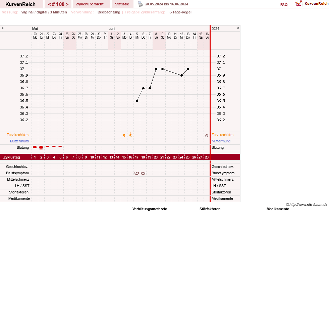
Task: Go to previous cycle with the < arrow
Action: pos(50,4)
